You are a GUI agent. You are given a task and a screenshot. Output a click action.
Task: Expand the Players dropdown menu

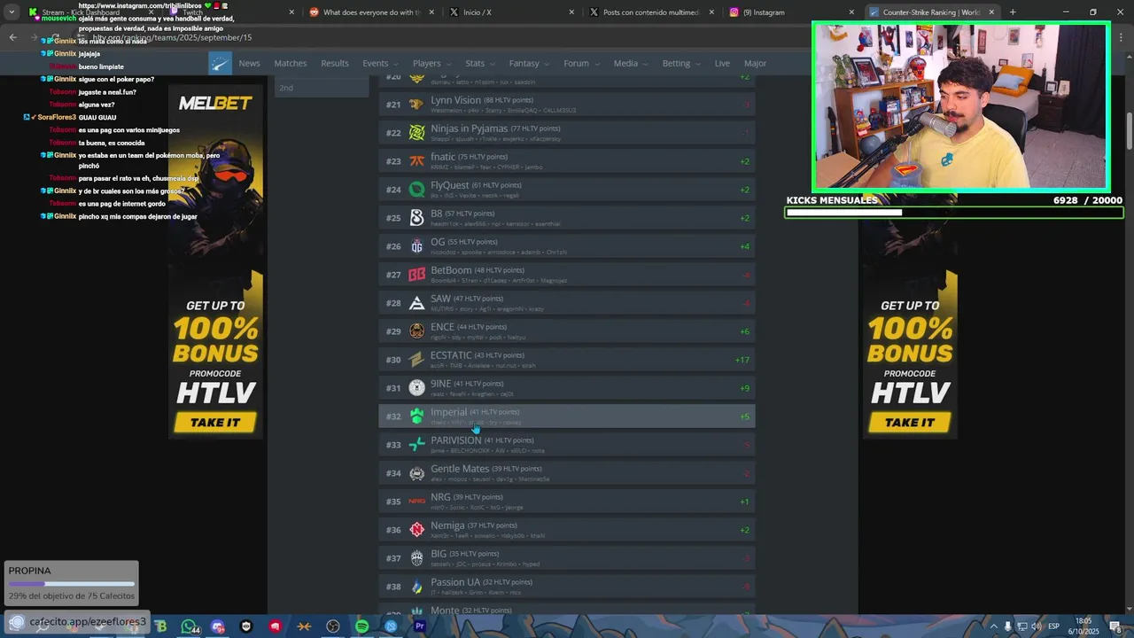[x=431, y=64]
